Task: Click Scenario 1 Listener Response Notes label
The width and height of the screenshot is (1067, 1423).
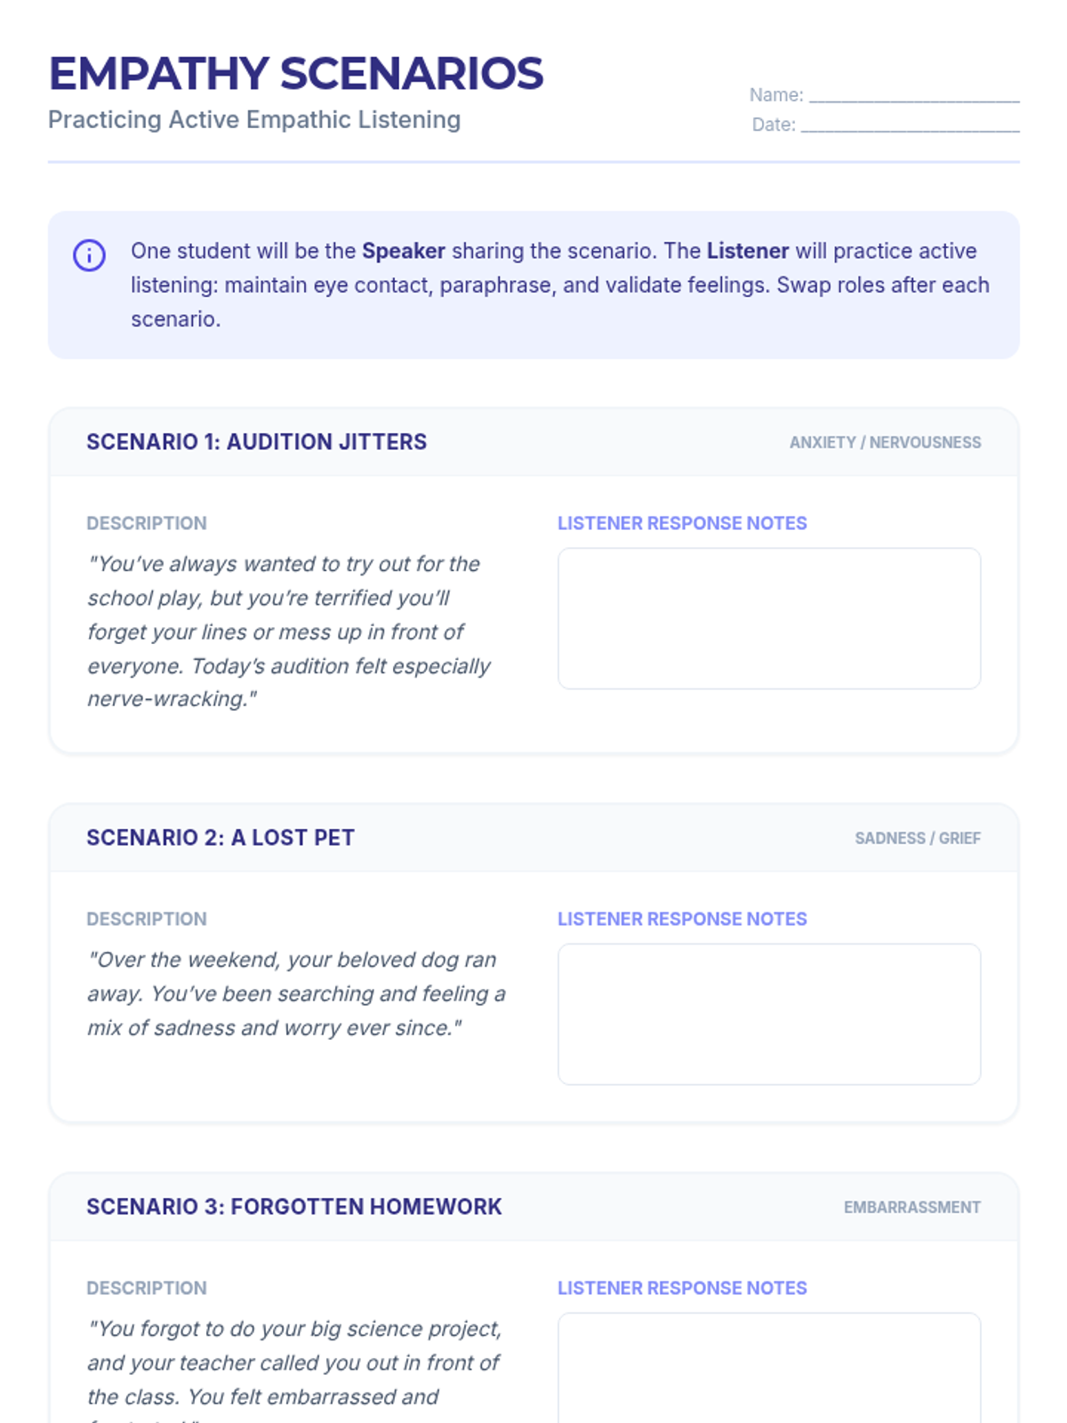Action: pos(682,524)
